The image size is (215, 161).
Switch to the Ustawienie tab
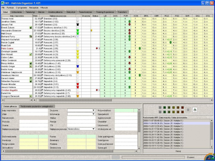(17, 12)
